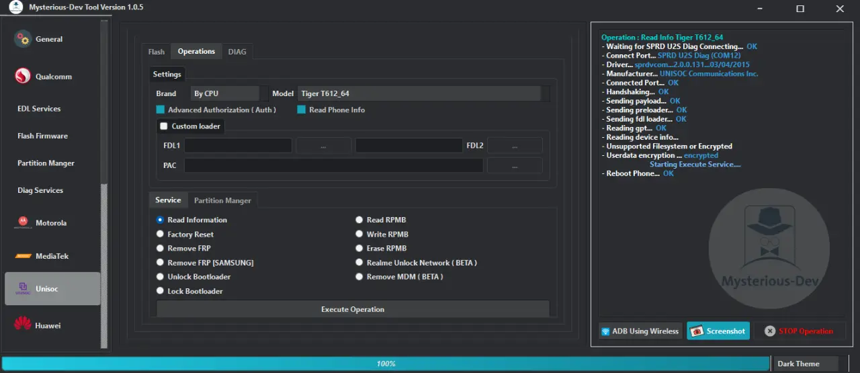Click the FDL2 path input field
The height and width of the screenshot is (373, 860).
(x=409, y=145)
